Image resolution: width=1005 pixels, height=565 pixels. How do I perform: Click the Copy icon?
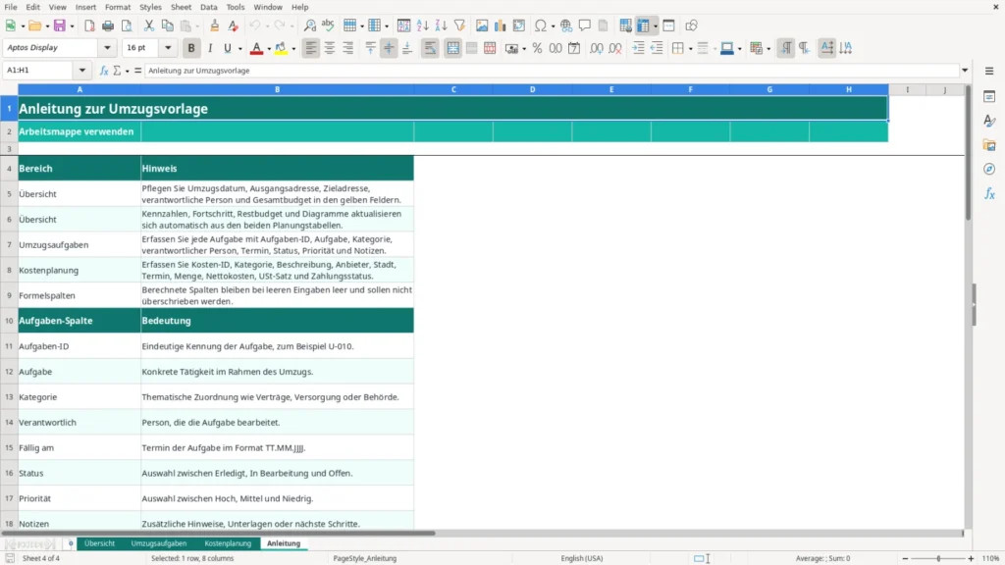pyautogui.click(x=167, y=26)
